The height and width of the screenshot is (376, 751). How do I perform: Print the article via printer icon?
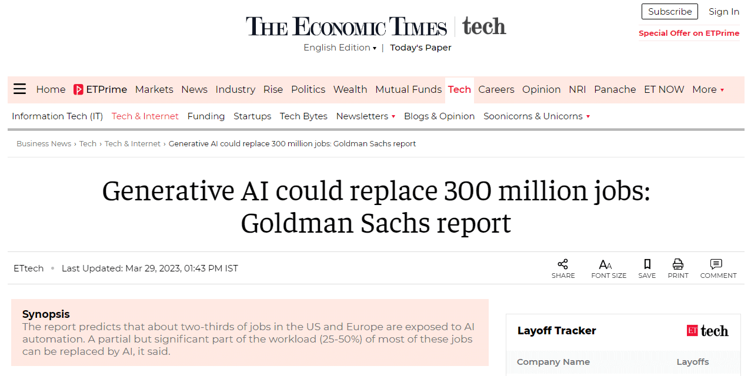[x=678, y=264]
